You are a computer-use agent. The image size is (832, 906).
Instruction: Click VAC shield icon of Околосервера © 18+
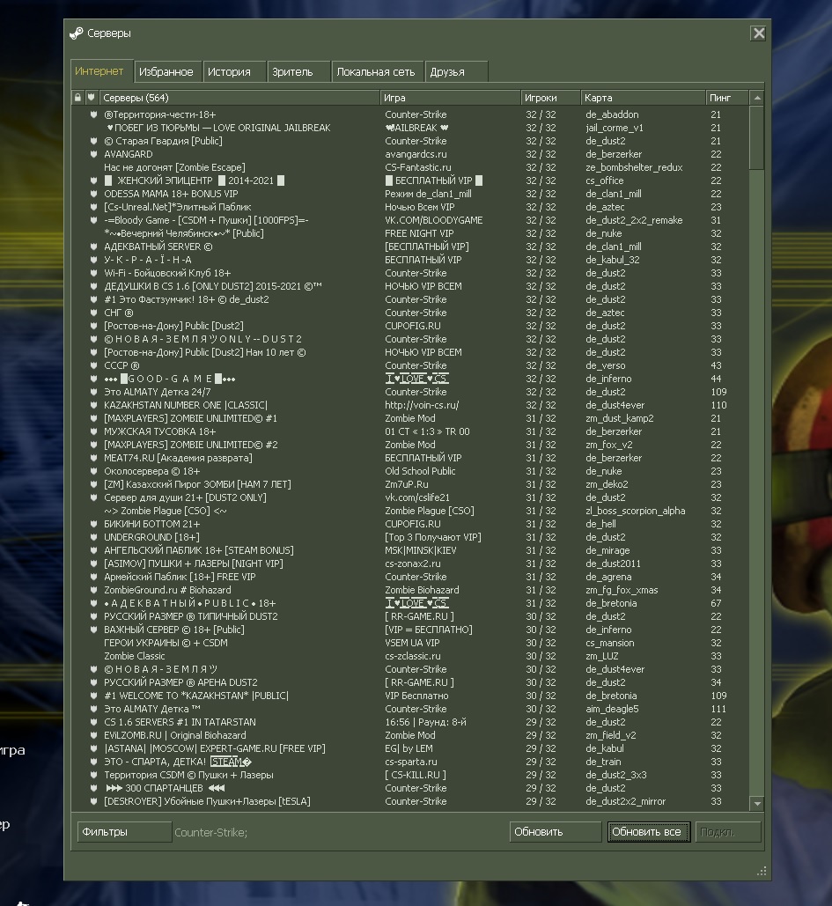click(93, 471)
